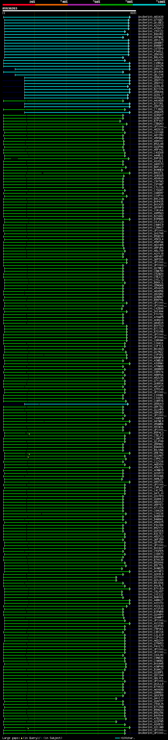Select hit label UniRef100_C6TEP9
The height and width of the screenshot is (740, 168).
151,49
